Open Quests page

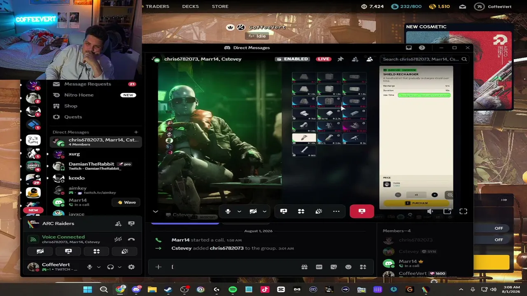(95, 117)
